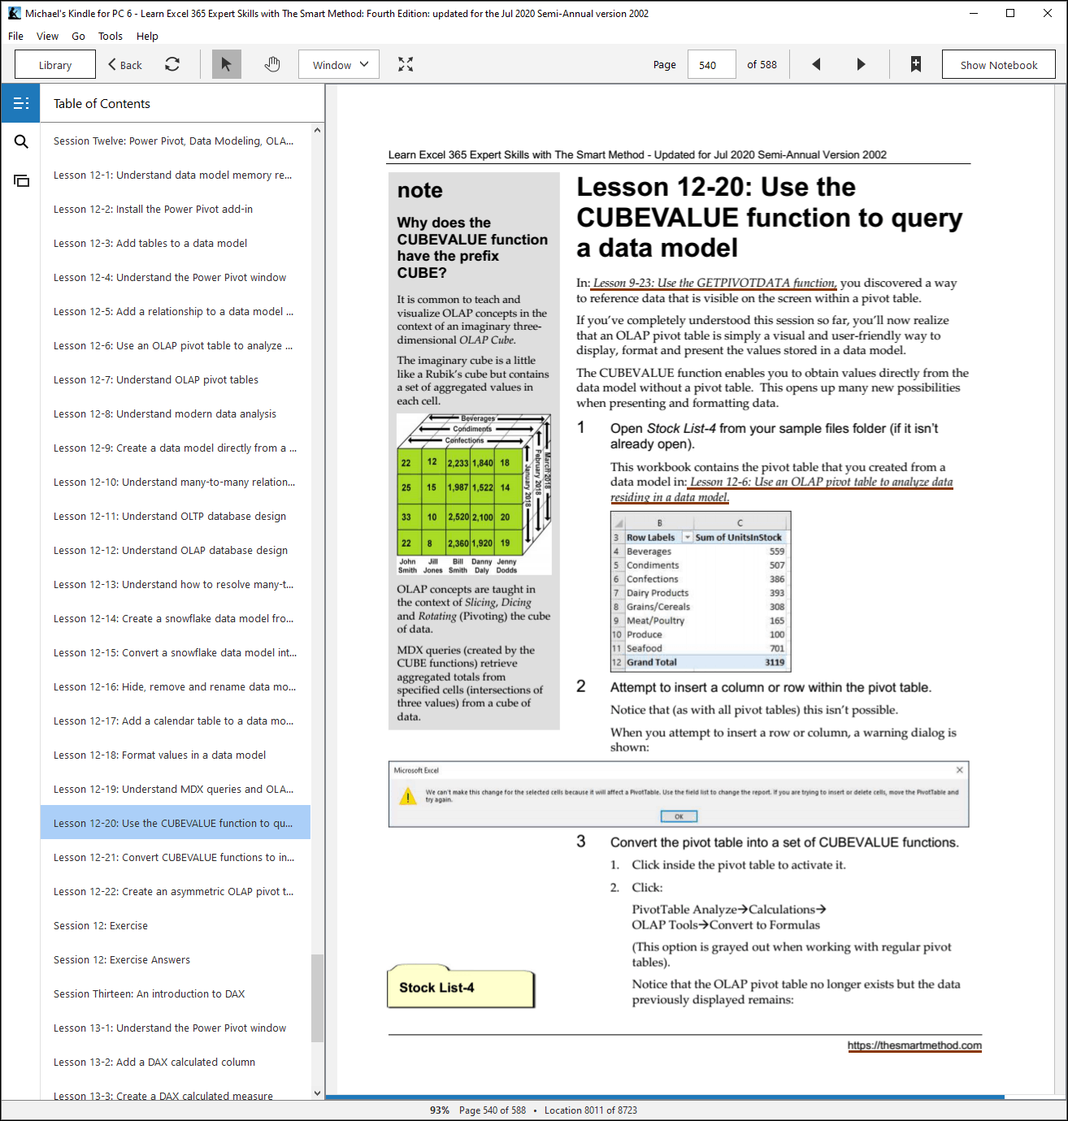This screenshot has height=1121, width=1068.
Task: Select the hand pan tool
Action: tap(272, 64)
